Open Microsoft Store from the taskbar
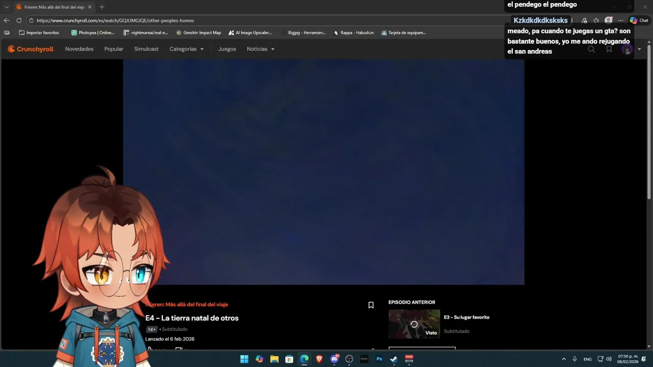The height and width of the screenshot is (367, 653). pos(289,359)
